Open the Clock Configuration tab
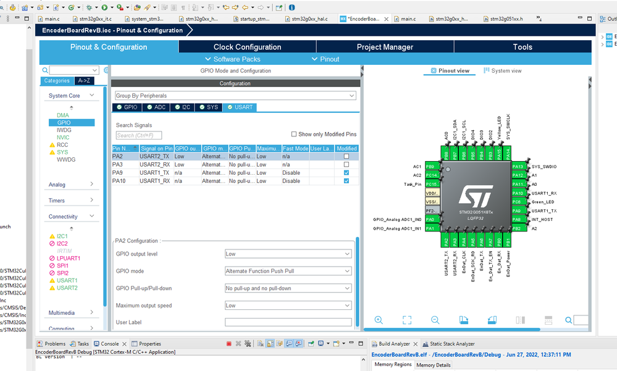 247,47
